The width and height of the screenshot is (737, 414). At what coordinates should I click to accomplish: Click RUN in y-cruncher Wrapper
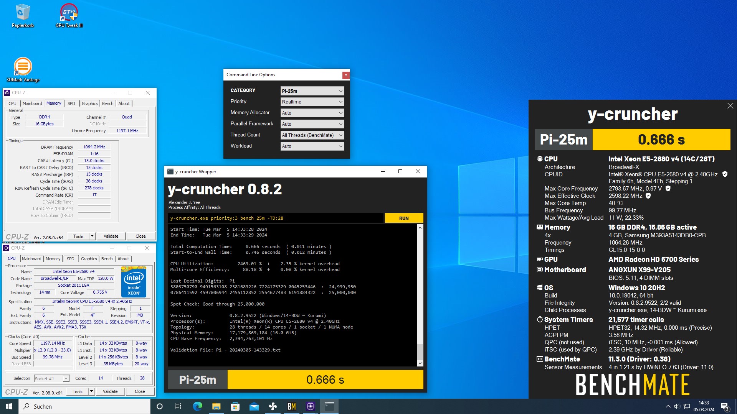coord(404,218)
